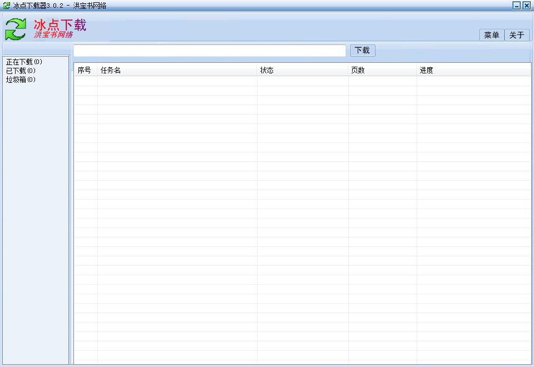Click the 序号 column header
Screen dimensions: 534x367
pyautogui.click(x=85, y=70)
